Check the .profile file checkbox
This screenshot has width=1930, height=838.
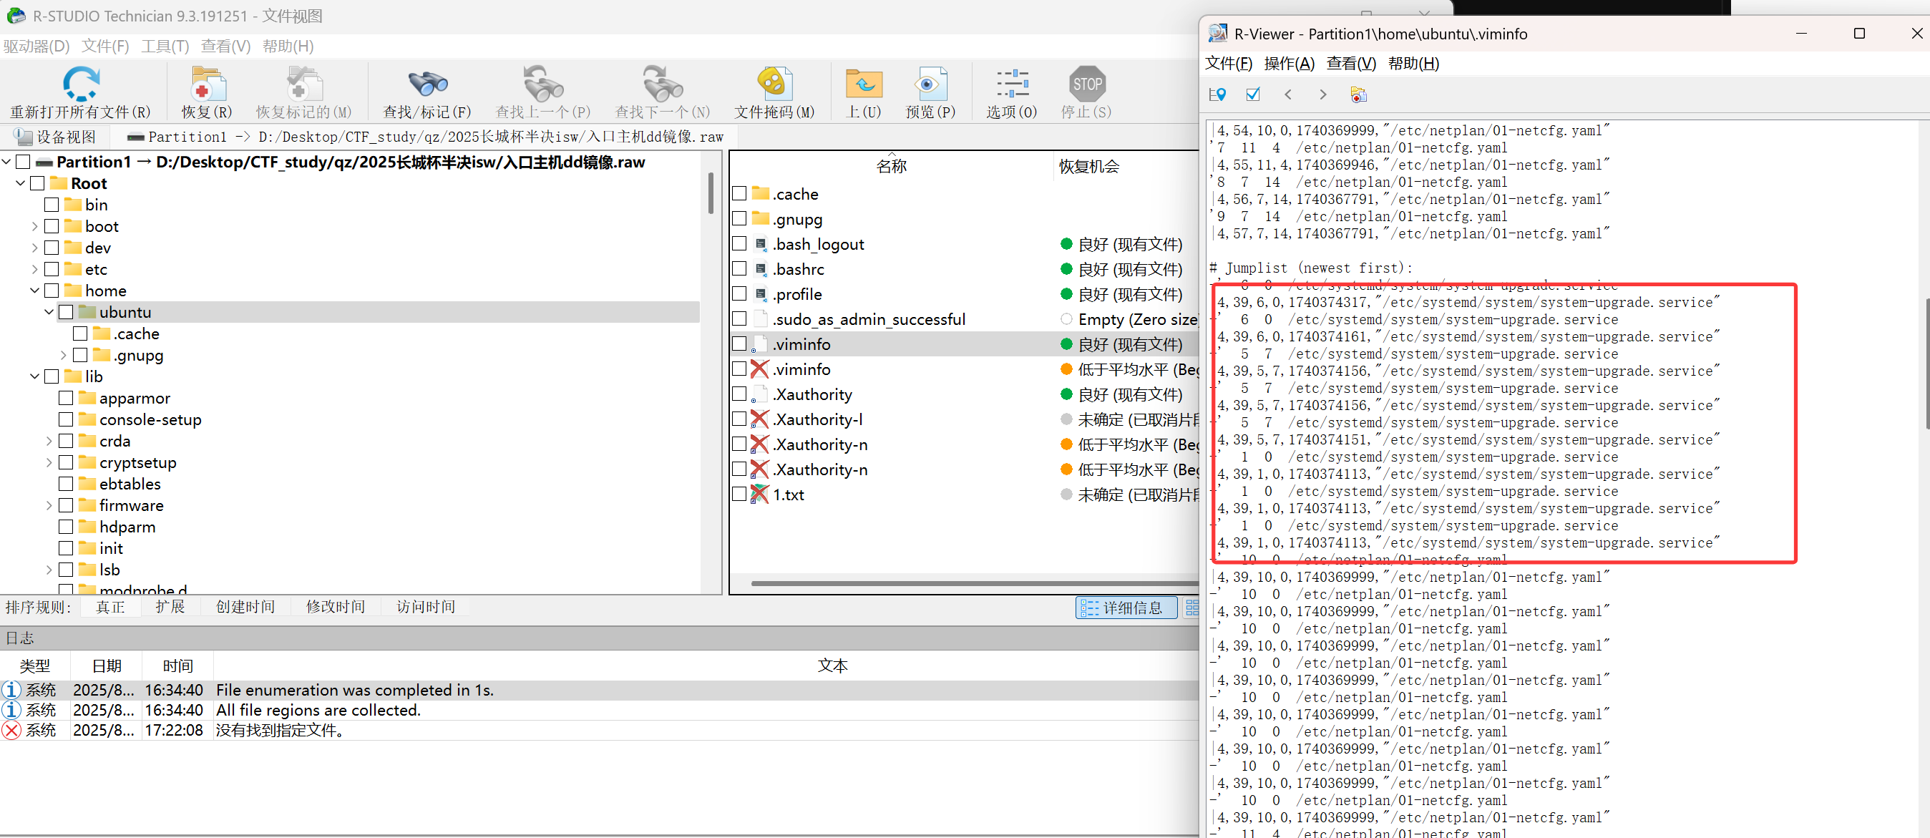click(739, 294)
